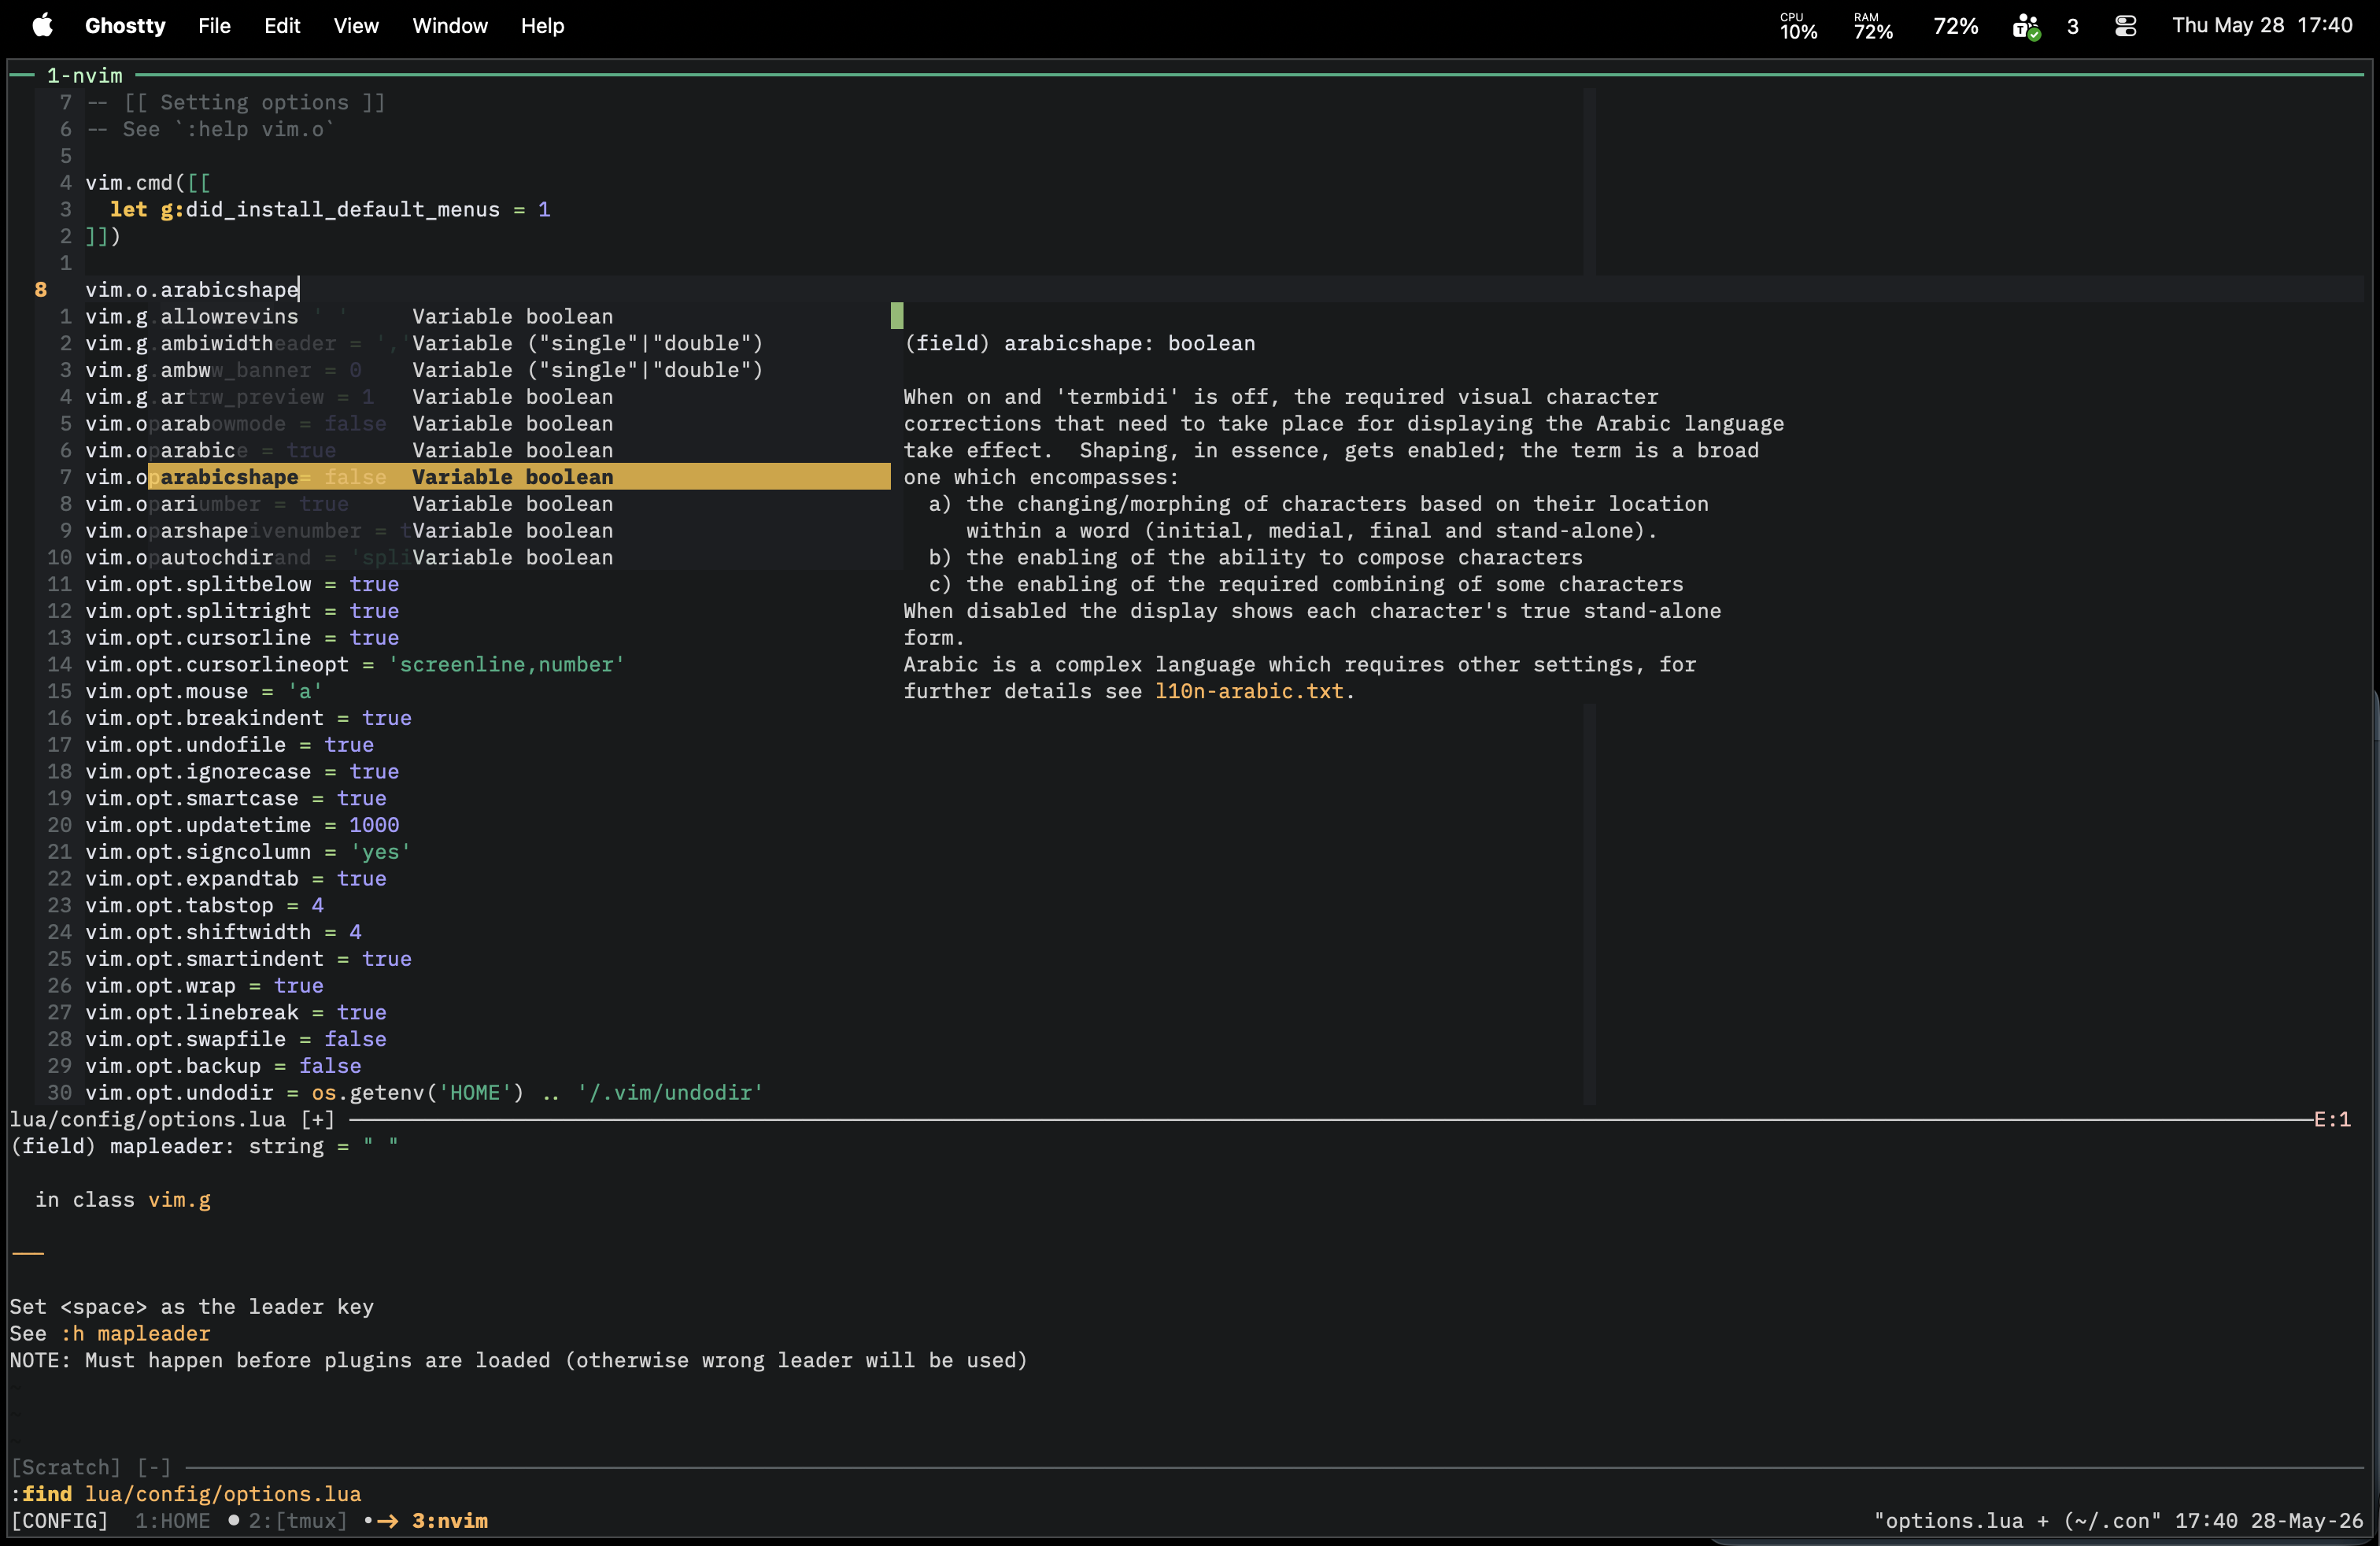Image resolution: width=2380 pixels, height=1546 pixels.
Task: Open the Apple menu
Action: (42, 26)
